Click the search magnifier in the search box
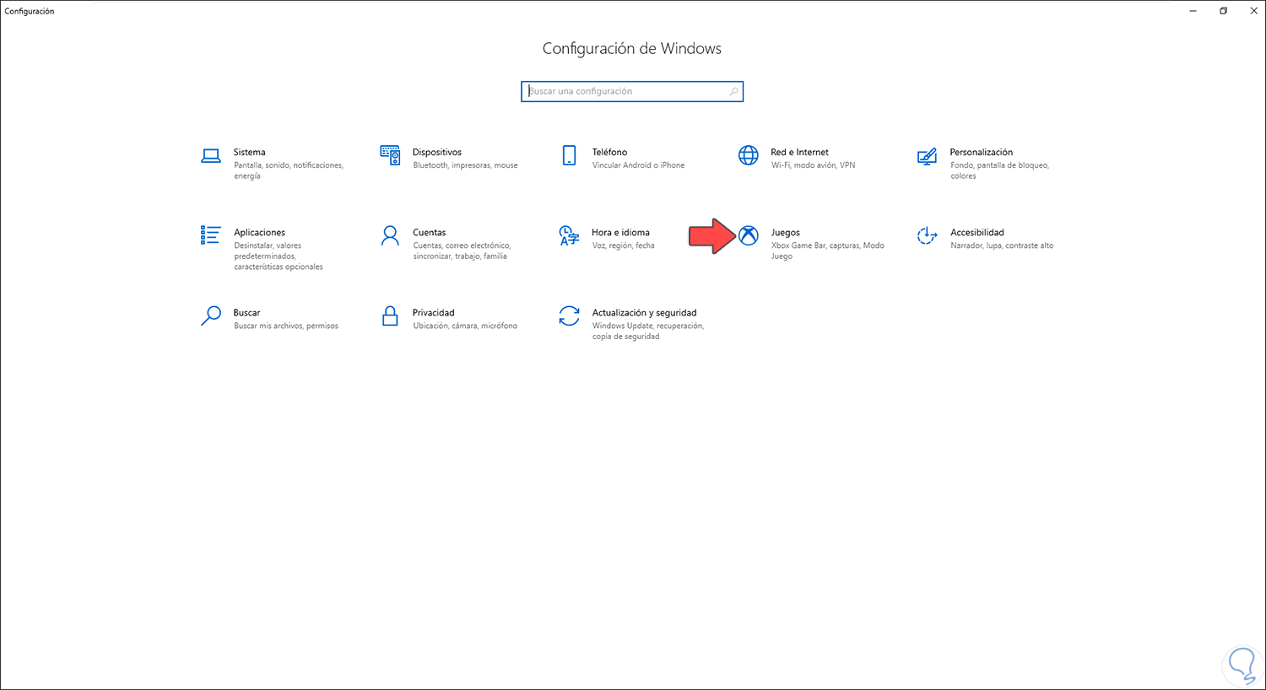 coord(733,91)
